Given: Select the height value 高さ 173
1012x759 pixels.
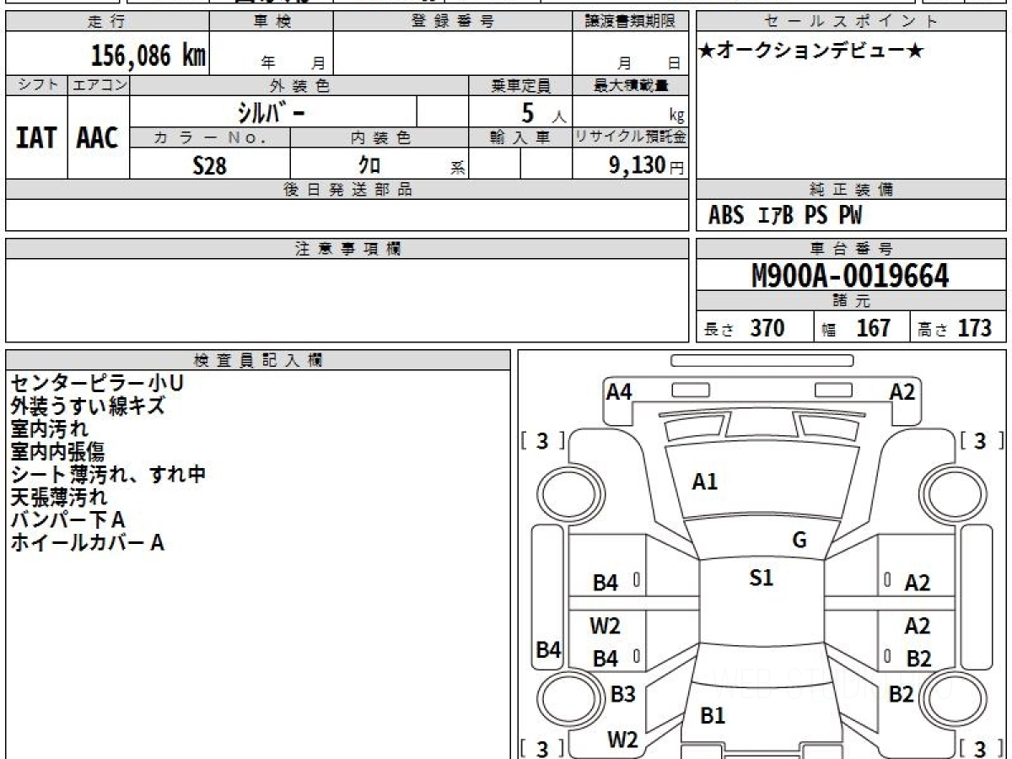Looking at the screenshot, I should (x=955, y=328).
